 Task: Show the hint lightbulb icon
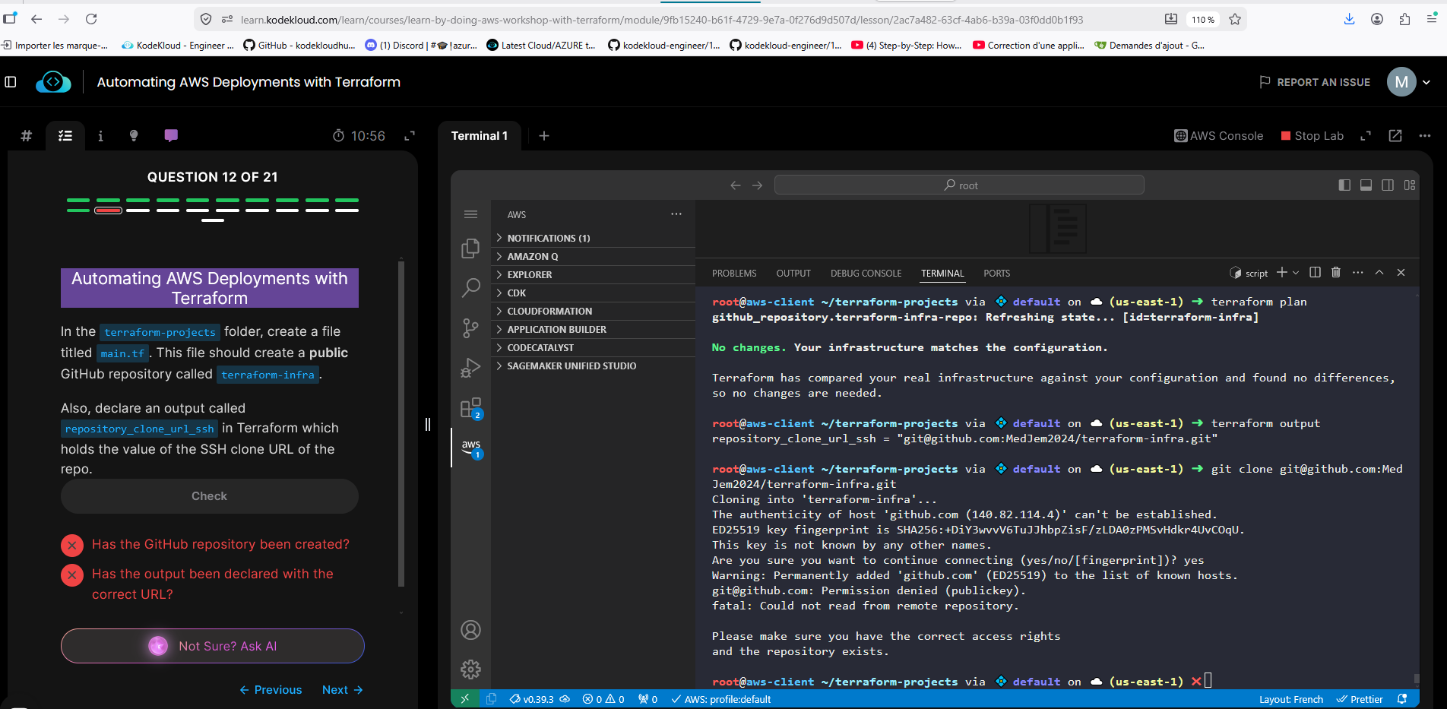click(134, 136)
